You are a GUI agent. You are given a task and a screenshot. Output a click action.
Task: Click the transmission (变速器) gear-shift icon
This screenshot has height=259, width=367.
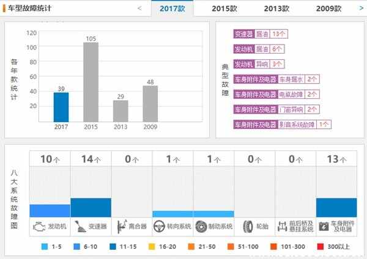(80, 225)
